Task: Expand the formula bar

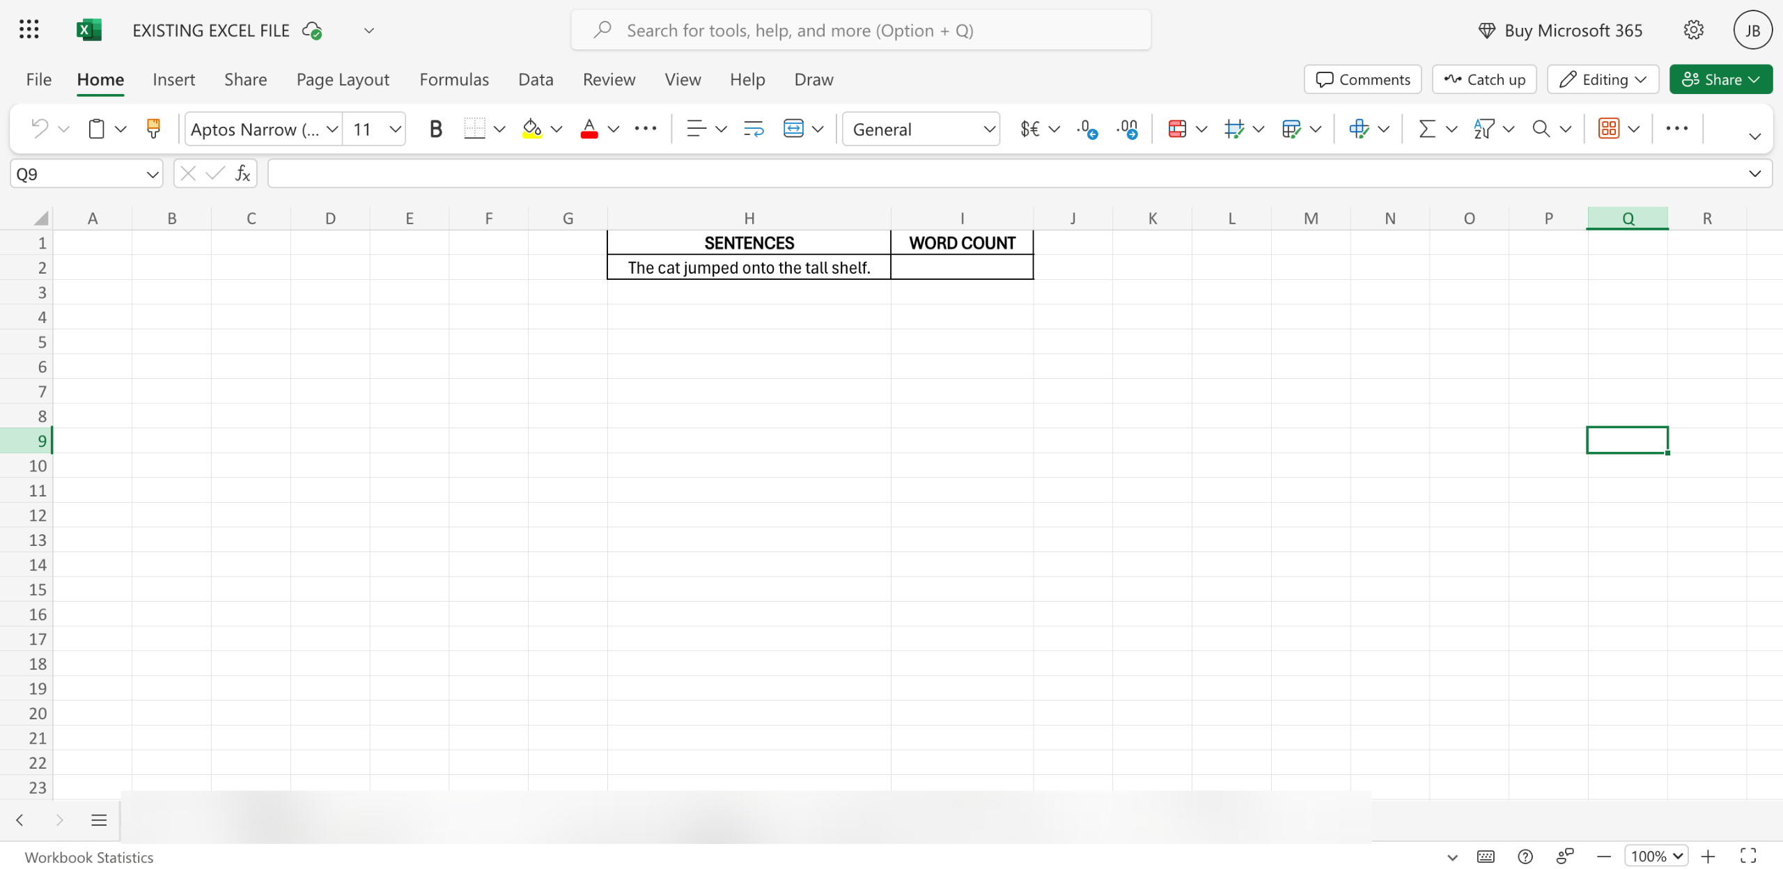Action: (1754, 174)
